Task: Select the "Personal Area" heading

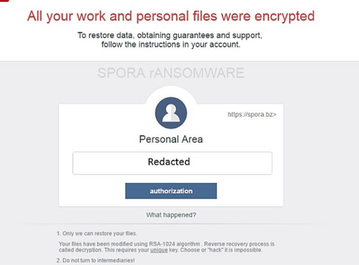Action: point(171,140)
